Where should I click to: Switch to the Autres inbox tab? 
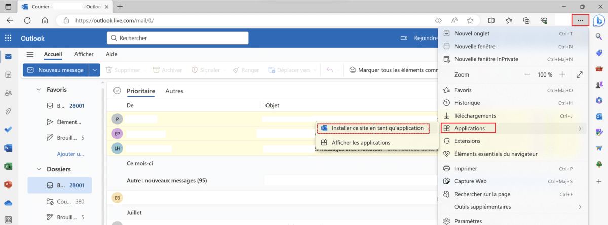[174, 91]
